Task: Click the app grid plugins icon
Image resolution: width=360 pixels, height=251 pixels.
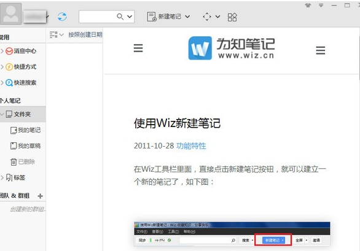Action: (x=232, y=17)
